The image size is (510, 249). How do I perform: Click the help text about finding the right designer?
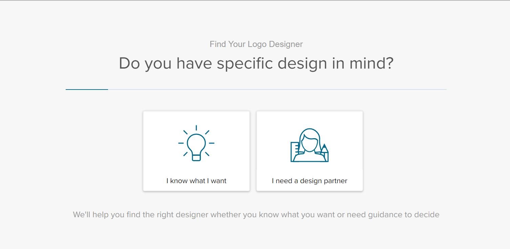click(x=256, y=215)
